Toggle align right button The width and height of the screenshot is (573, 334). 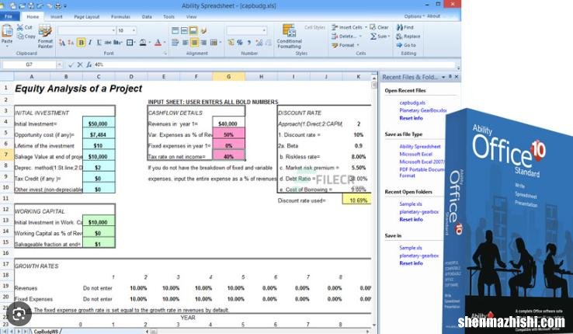click(x=203, y=43)
